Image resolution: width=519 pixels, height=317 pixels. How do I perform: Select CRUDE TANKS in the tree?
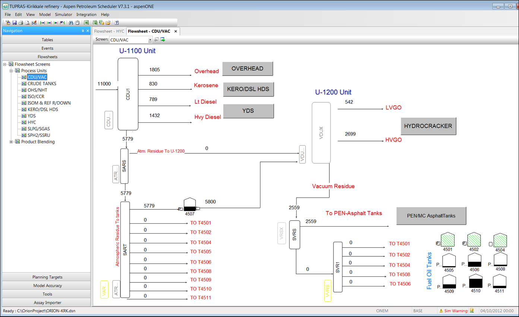click(x=42, y=84)
